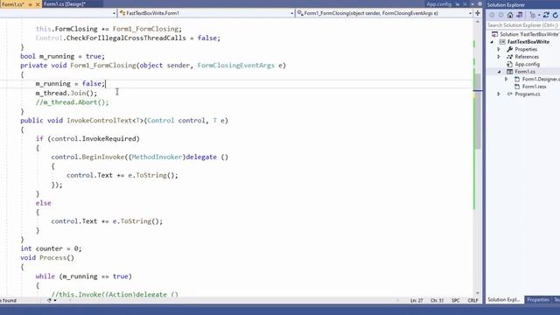Click 'bool m_running = true;' line
Viewport: 560px width, 315px height.
pyautogui.click(x=62, y=56)
